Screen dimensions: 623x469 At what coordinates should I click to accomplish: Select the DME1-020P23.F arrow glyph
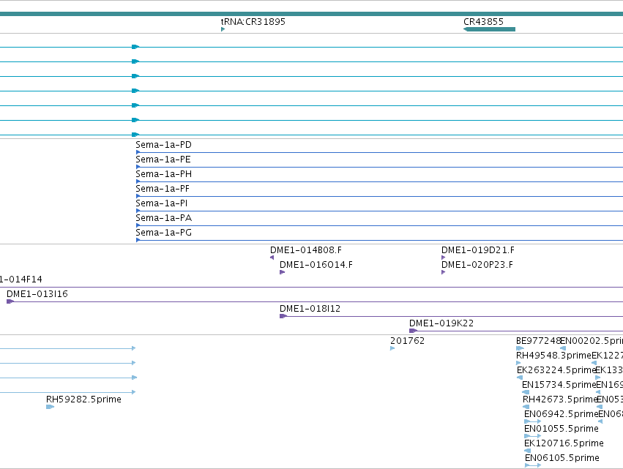tap(443, 272)
